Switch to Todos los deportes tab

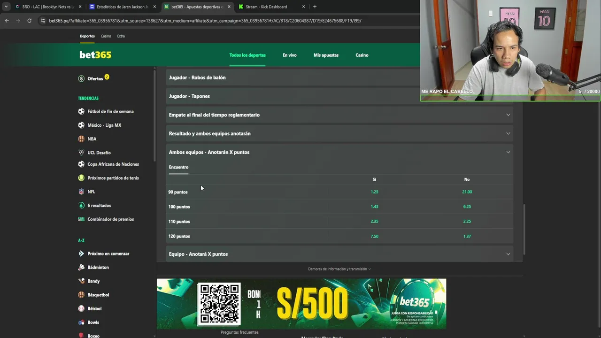pyautogui.click(x=247, y=55)
